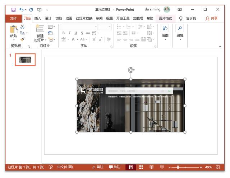The width and height of the screenshot is (230, 178).
Task: Switch to the Picture Format (图片格式) tab
Action: (x=165, y=18)
